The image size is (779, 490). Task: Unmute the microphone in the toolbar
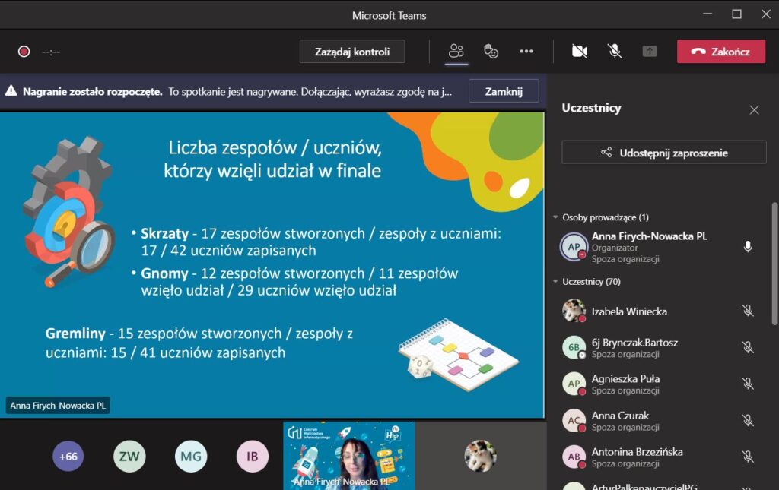[615, 52]
